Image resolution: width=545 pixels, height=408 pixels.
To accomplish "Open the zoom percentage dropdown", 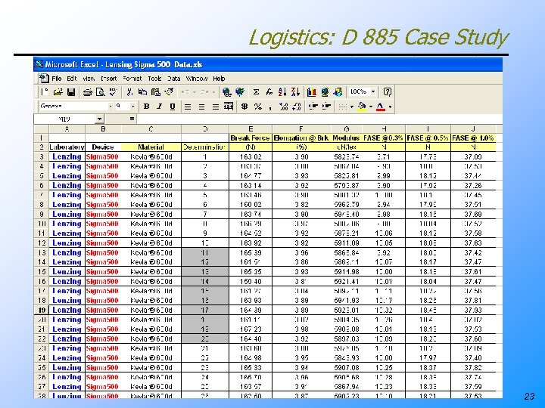I will pyautogui.click(x=373, y=92).
